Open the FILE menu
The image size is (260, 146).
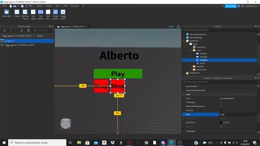4,6
